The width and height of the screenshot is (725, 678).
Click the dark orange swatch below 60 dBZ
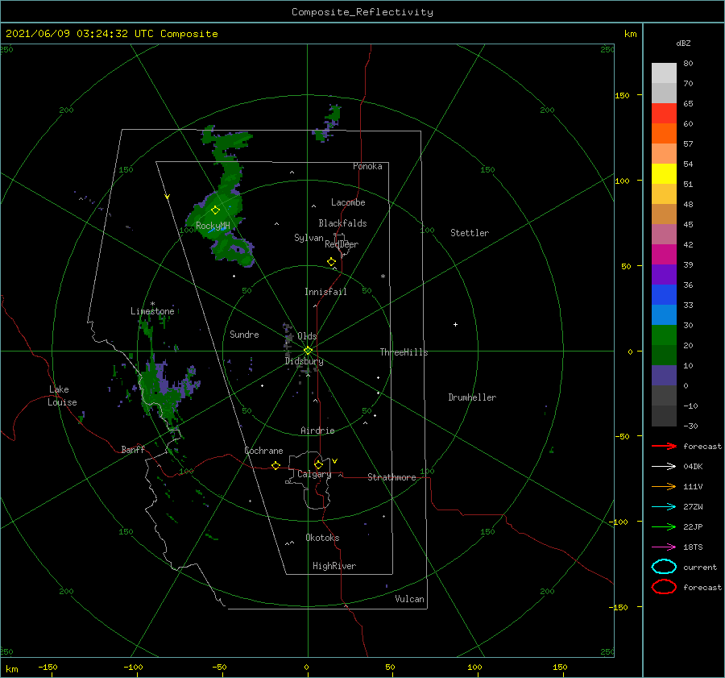[x=664, y=133]
